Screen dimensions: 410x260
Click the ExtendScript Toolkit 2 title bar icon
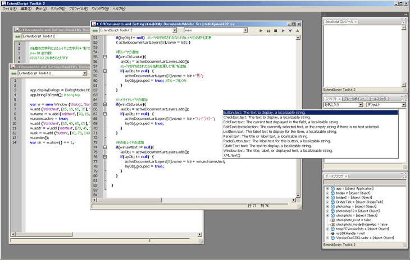pos(4,3)
